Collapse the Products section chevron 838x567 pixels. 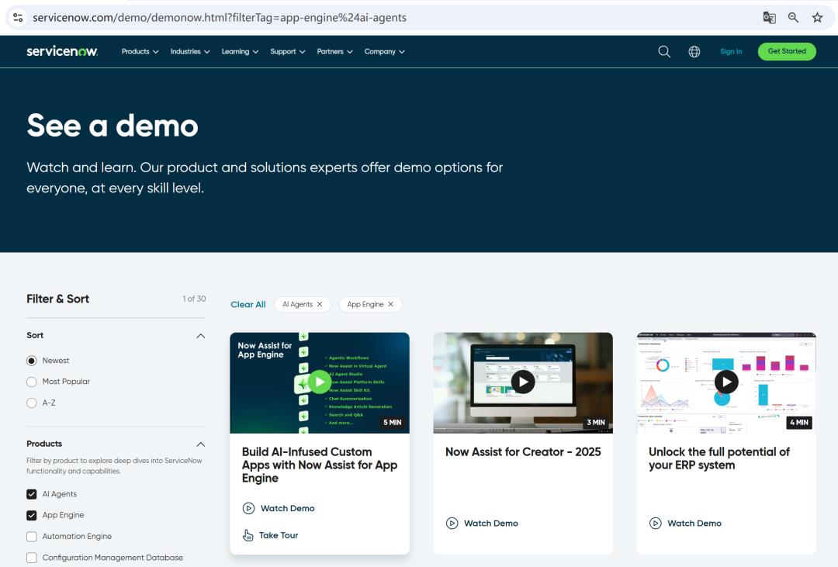200,444
